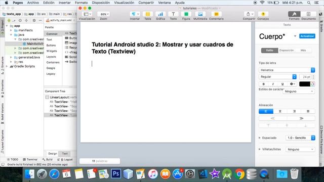Image resolution: width=324 pixels, height=182 pixels.
Task: Click the Actualizar style button
Action: 307,36
